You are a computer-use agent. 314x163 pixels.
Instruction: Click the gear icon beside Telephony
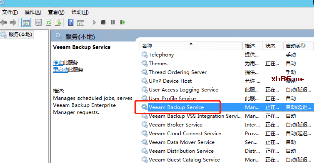pyautogui.click(x=144, y=54)
